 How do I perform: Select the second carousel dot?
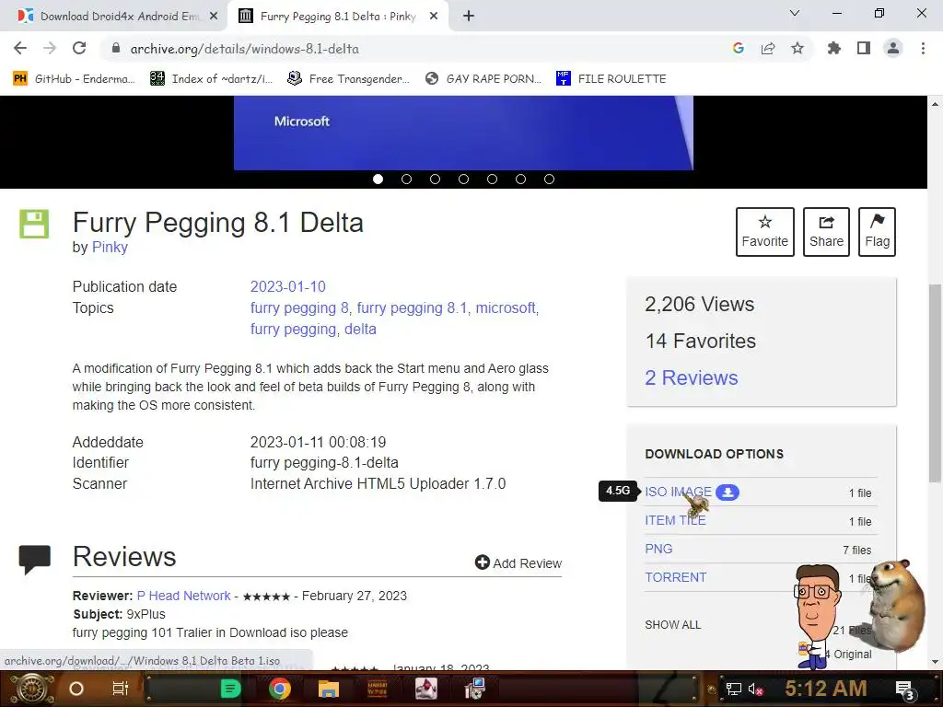[406, 180]
